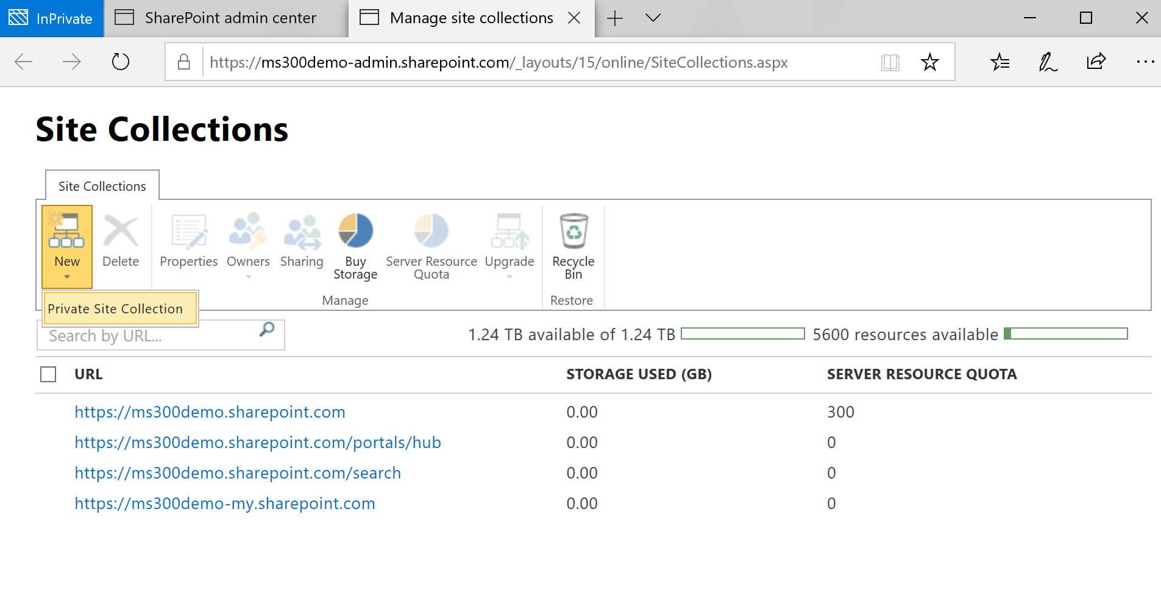The width and height of the screenshot is (1161, 595).
Task: Select the Site Collections ribbon tab
Action: 102,187
